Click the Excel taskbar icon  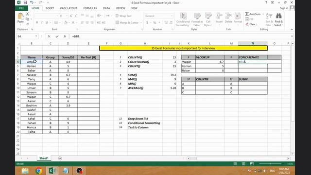pyautogui.click(x=52, y=171)
